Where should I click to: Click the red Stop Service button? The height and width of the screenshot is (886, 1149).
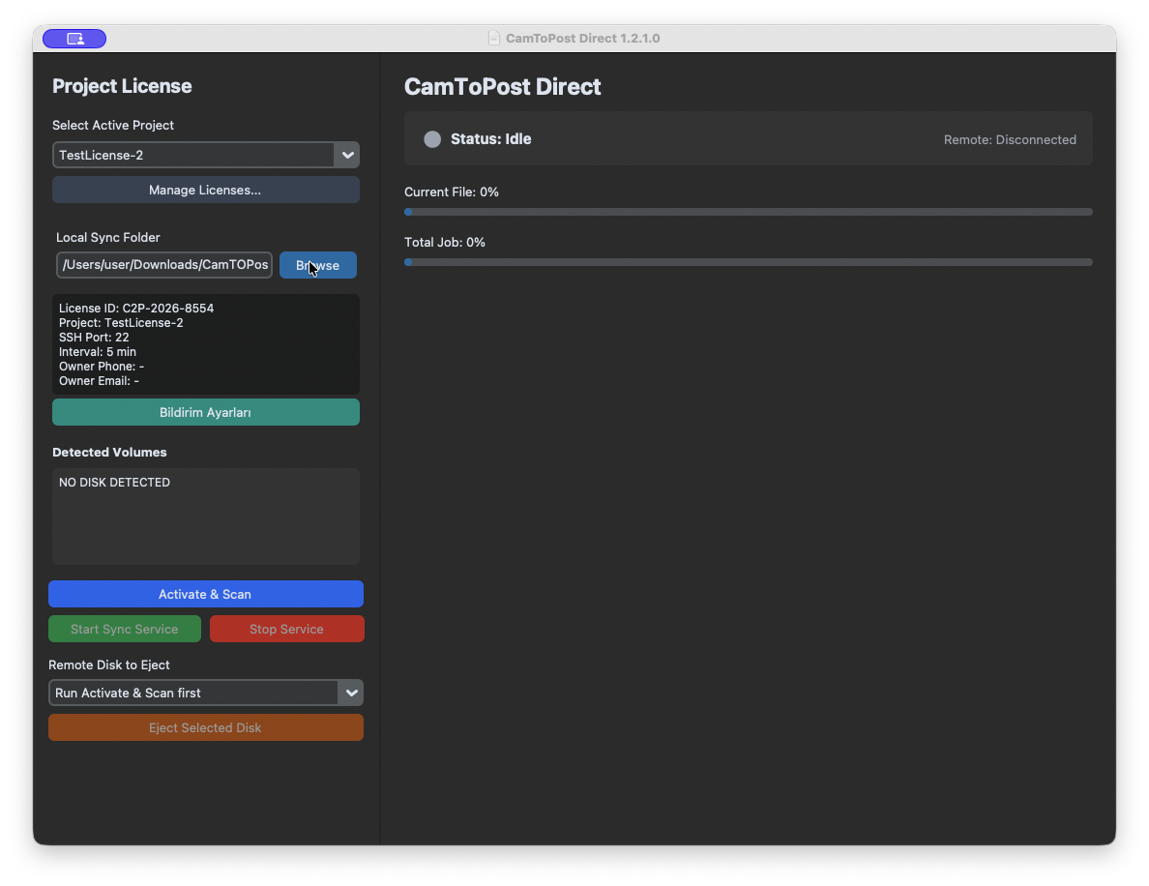tap(286, 629)
